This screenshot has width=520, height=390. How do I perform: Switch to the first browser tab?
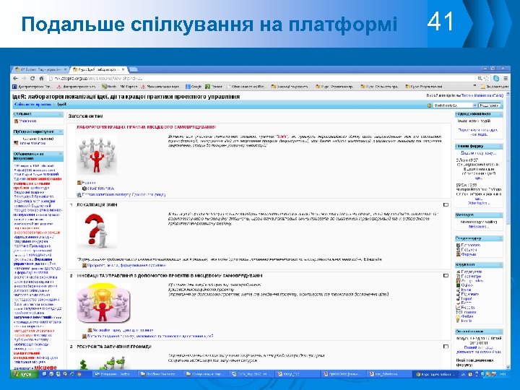(x=40, y=69)
